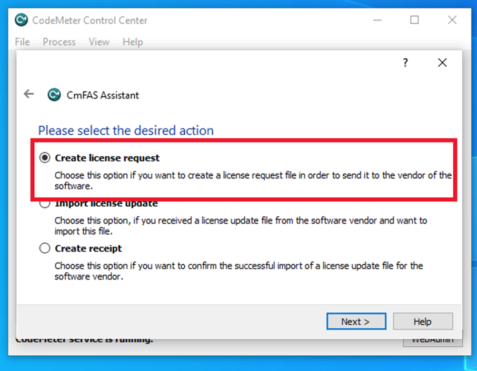477x371 pixels.
Task: Minimize the CodeMeter Control Center window
Action: point(377,21)
